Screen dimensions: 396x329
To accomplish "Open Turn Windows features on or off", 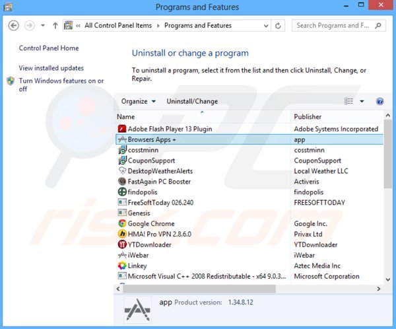I will coord(61,85).
